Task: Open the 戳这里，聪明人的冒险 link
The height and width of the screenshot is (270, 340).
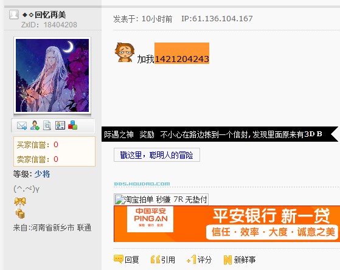Action: tap(156, 155)
